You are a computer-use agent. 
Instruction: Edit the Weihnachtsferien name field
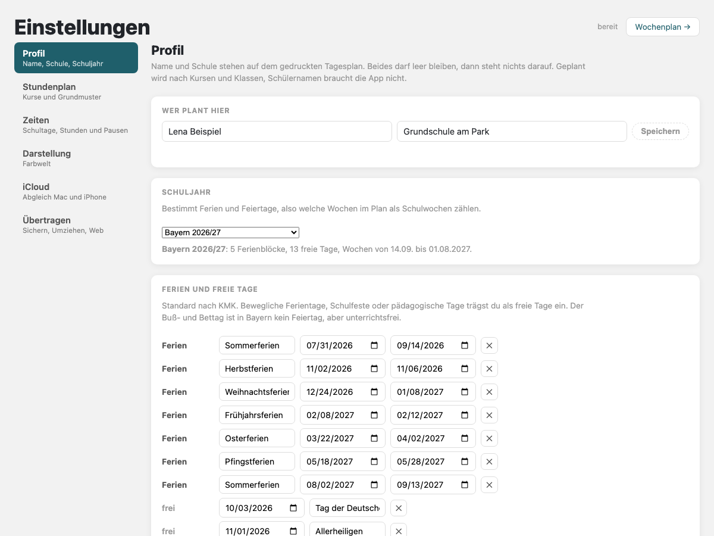click(x=257, y=392)
